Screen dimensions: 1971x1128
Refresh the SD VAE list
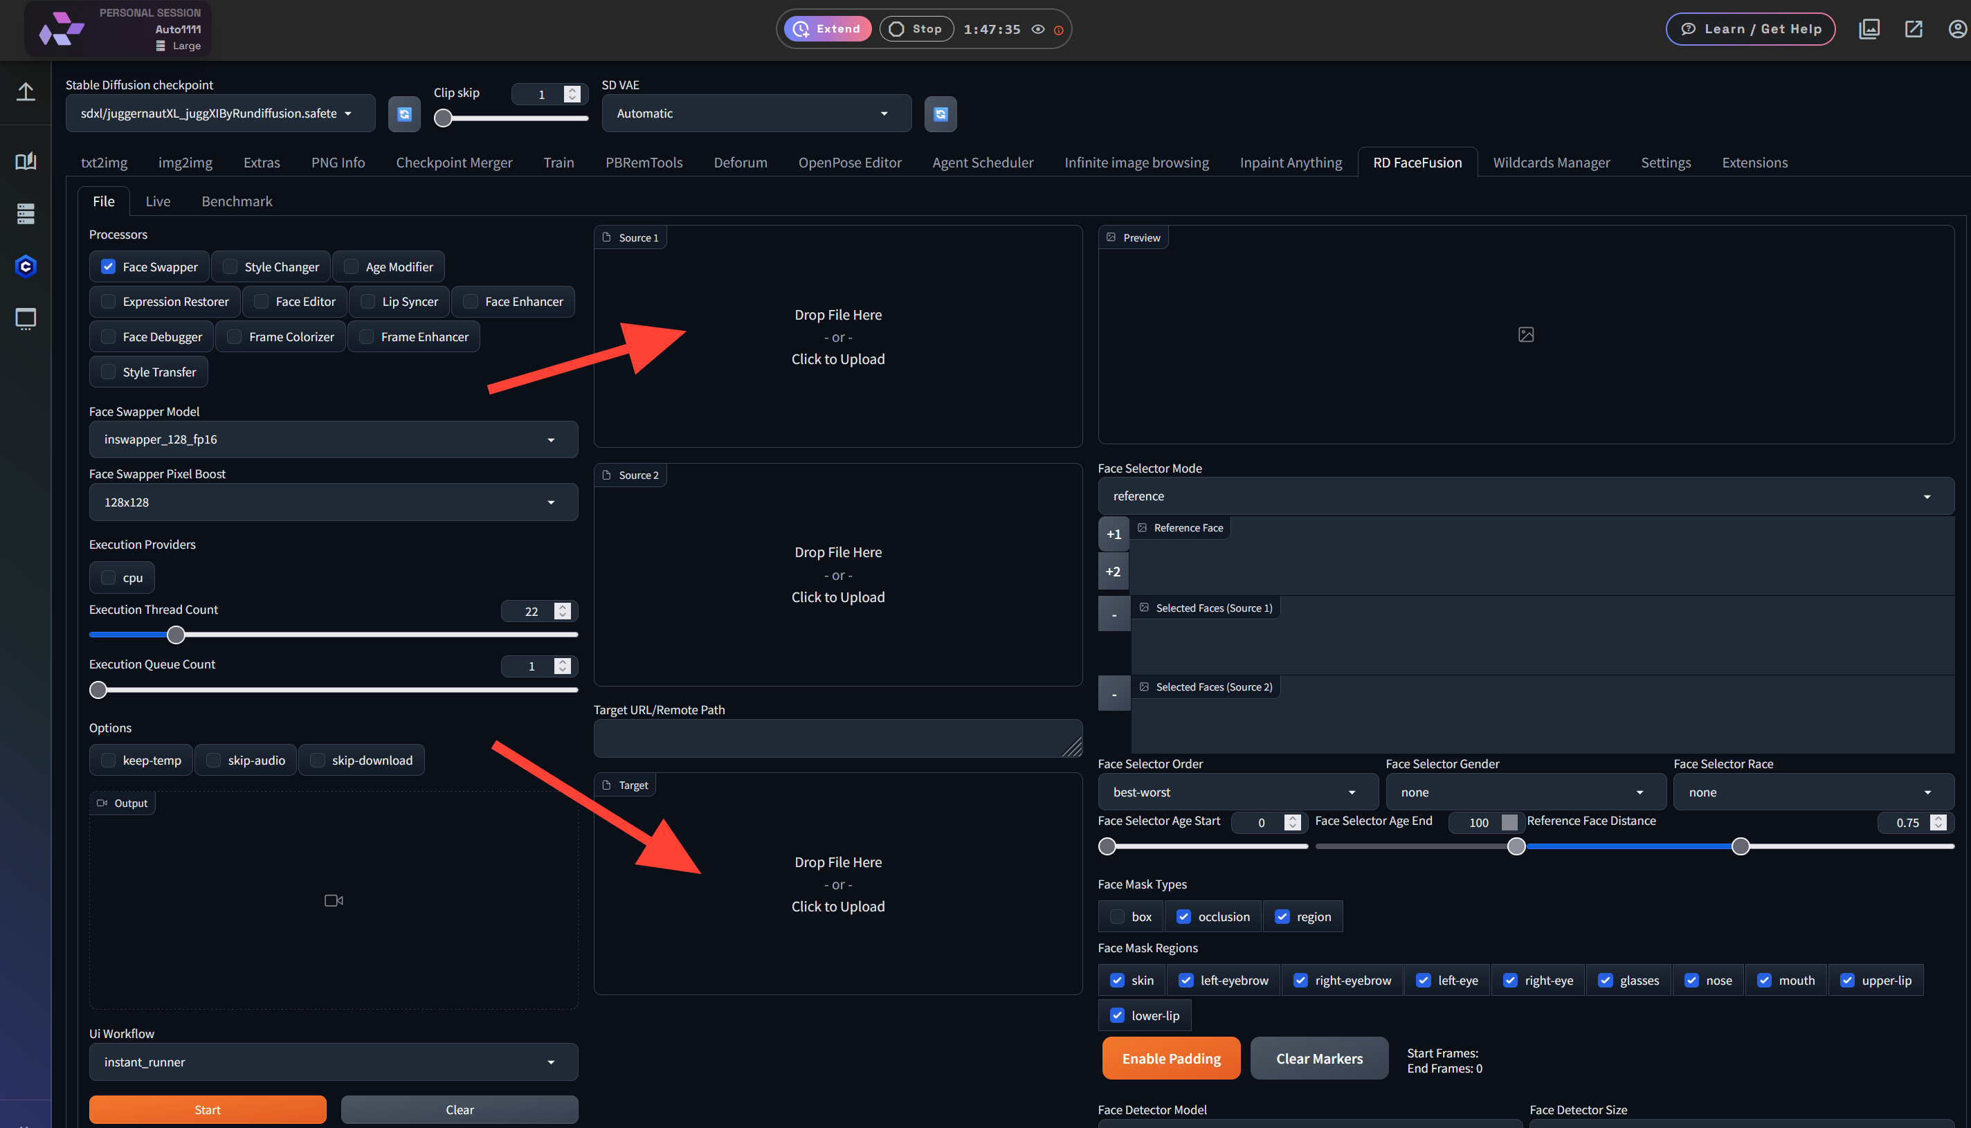click(940, 113)
